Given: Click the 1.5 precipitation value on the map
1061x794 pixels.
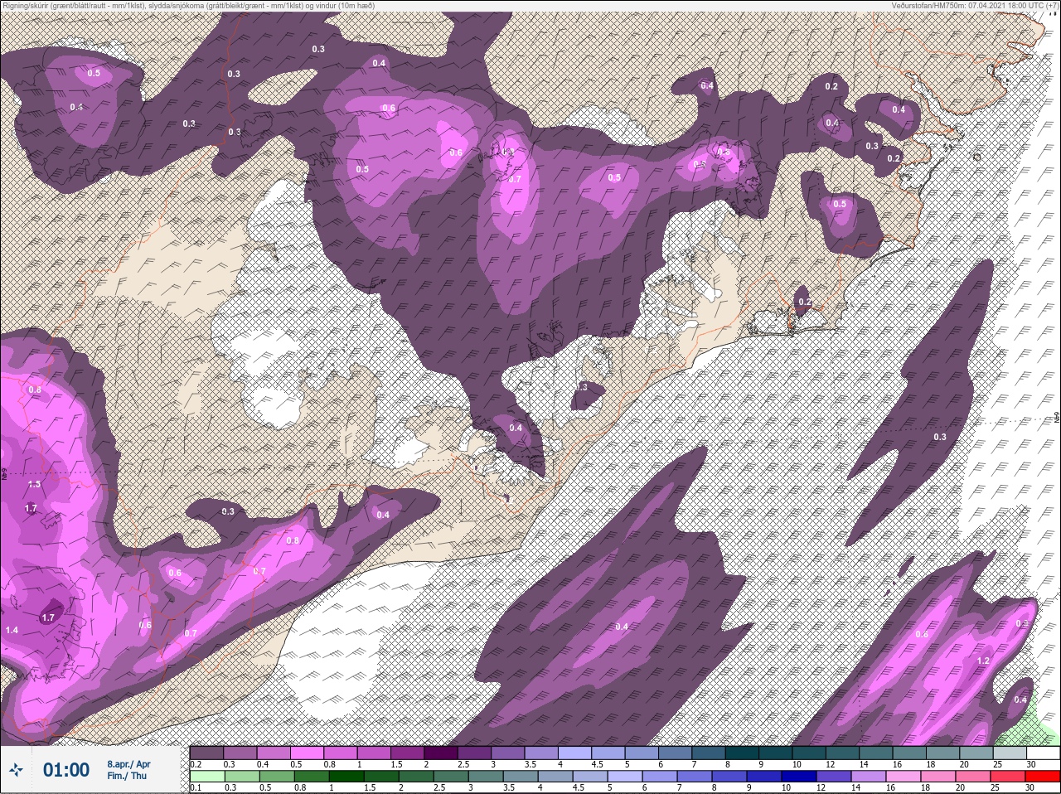Looking at the screenshot, I should pos(34,484).
